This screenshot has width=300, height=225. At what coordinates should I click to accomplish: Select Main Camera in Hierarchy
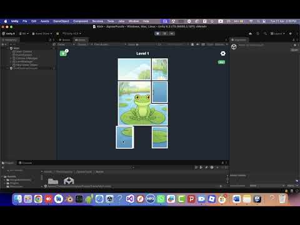tap(22, 51)
